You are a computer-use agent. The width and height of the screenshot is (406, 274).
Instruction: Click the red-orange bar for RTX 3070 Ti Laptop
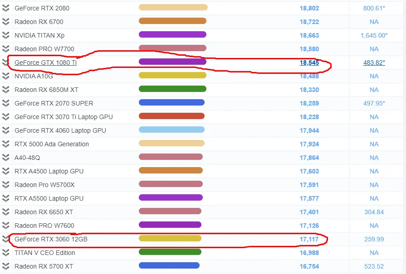click(x=171, y=116)
